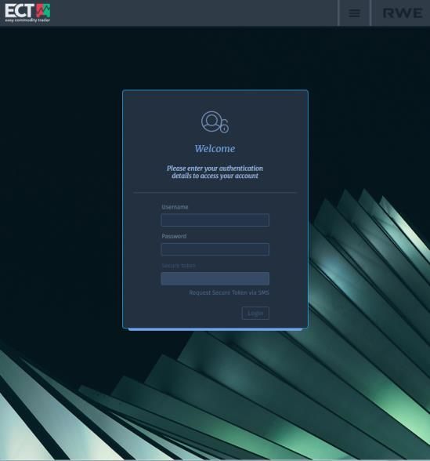Click the Welcome heading text
430x461 pixels.
(215, 148)
